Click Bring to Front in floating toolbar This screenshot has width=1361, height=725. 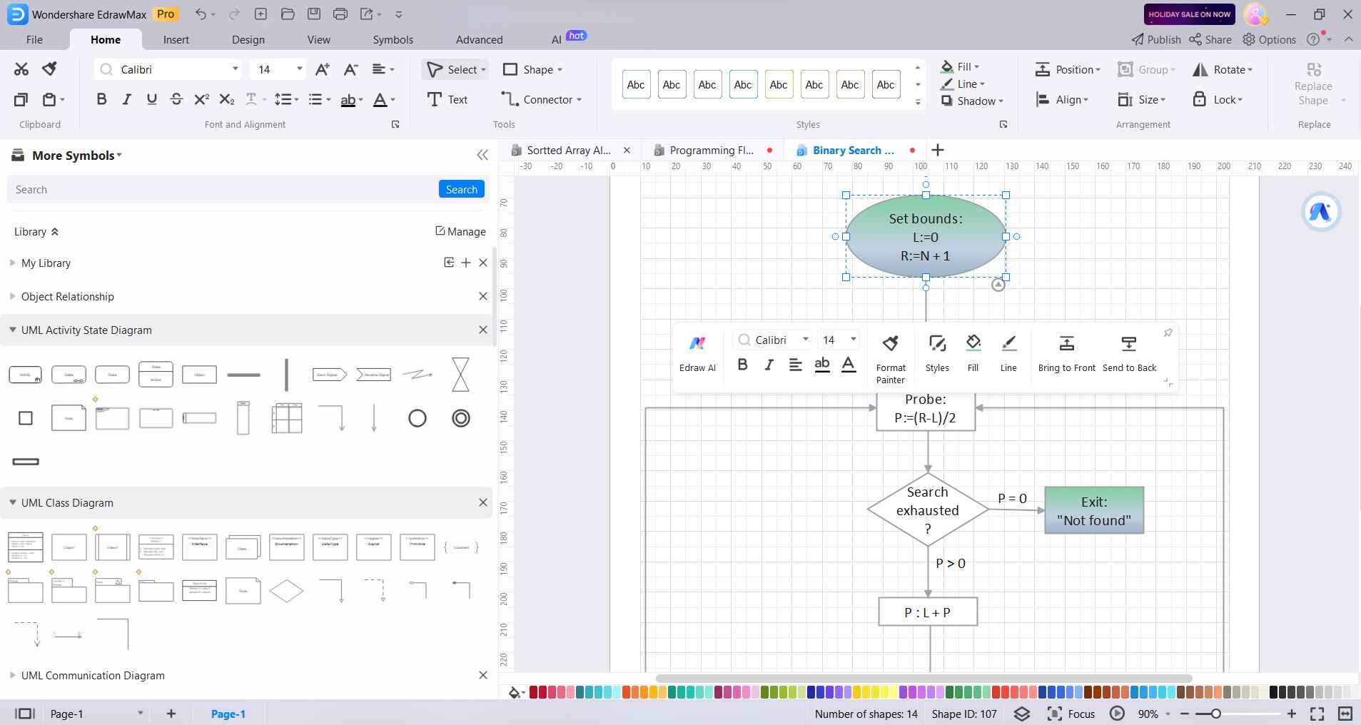(1066, 354)
